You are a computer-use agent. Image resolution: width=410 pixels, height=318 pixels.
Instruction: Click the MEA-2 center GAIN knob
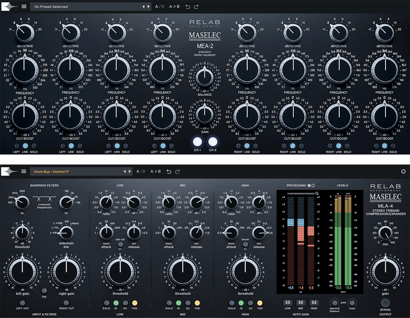point(205,114)
